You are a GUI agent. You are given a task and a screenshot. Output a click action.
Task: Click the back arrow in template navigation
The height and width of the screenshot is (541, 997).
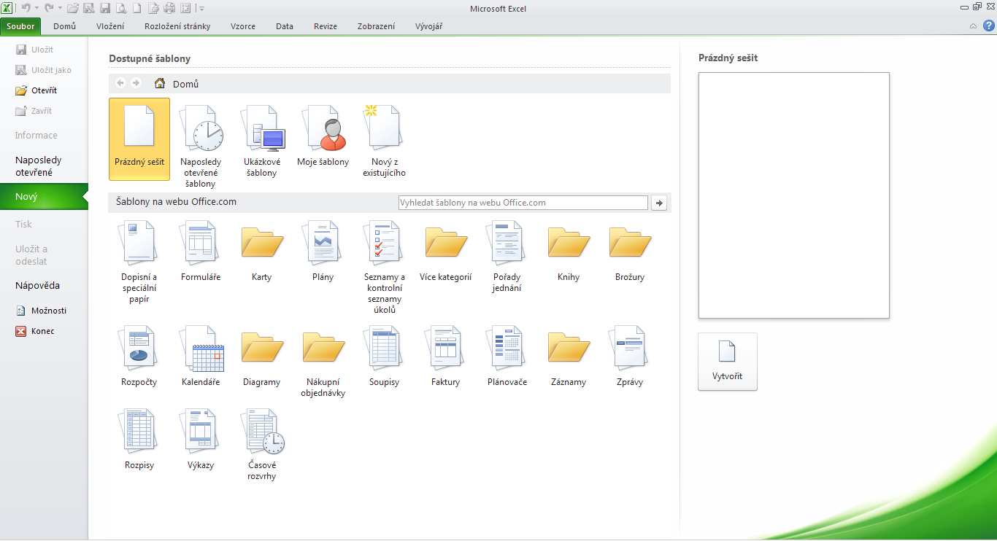[120, 83]
